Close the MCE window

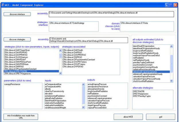(x=175, y=5)
